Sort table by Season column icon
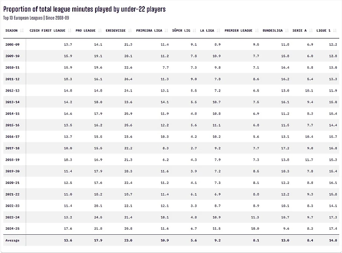The height and width of the screenshot is (253, 342). [22, 31]
